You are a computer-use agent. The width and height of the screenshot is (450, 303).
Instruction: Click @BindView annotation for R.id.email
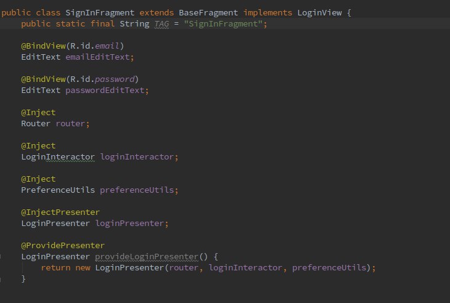(x=43, y=46)
